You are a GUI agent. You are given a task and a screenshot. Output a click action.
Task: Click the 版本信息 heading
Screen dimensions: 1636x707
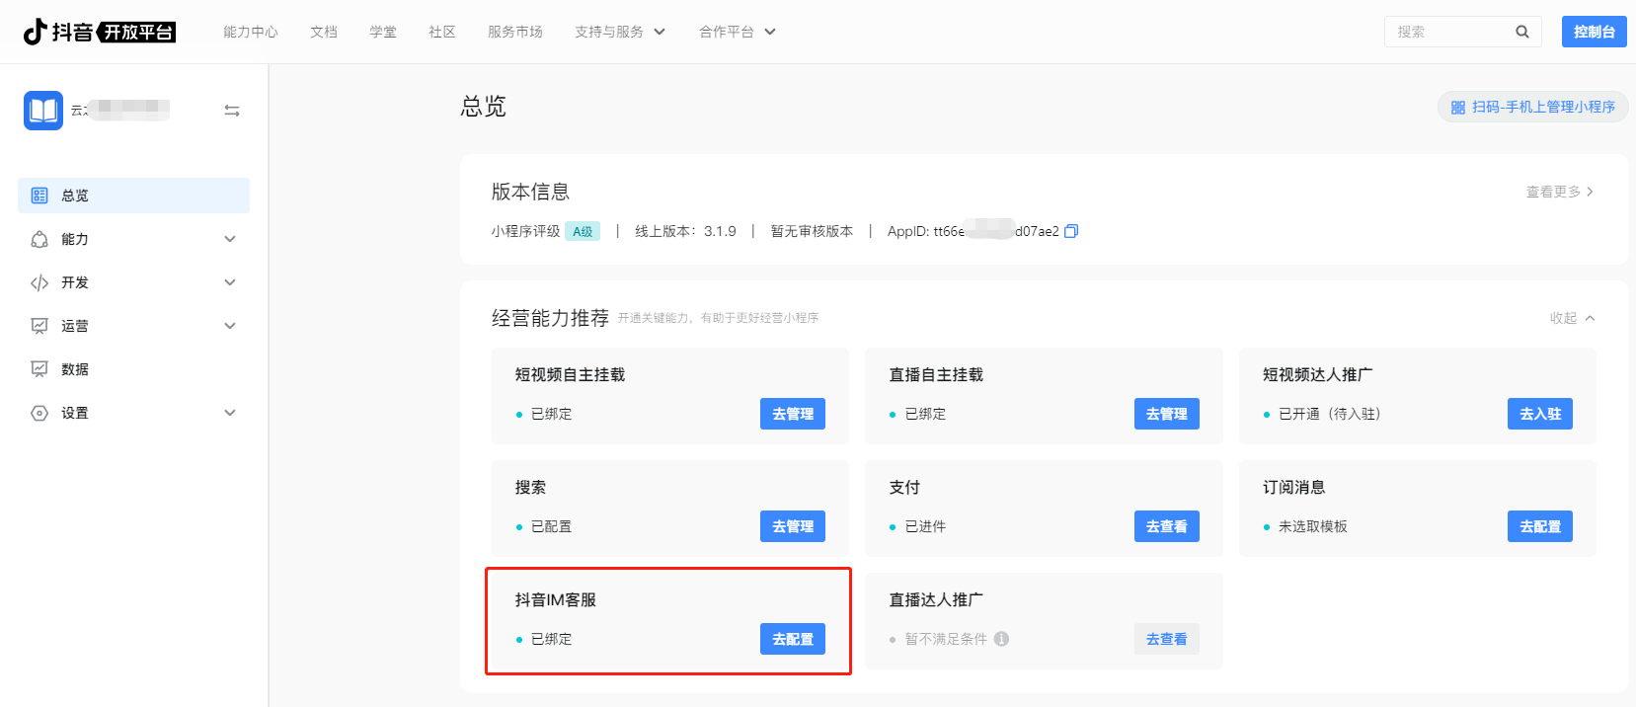point(530,192)
